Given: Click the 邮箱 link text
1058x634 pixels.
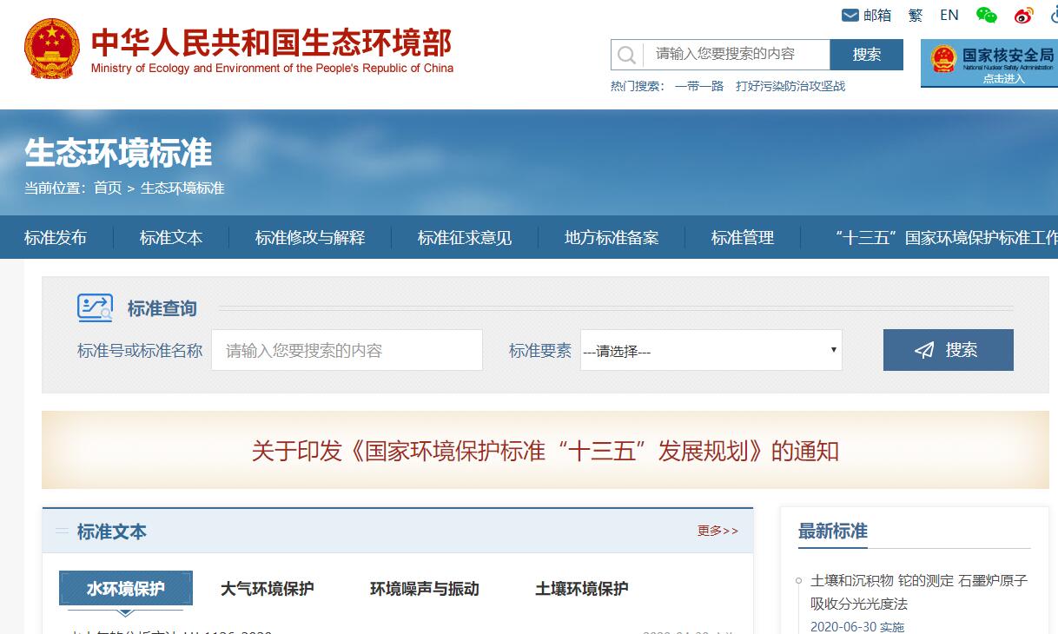Looking at the screenshot, I should click(x=877, y=15).
